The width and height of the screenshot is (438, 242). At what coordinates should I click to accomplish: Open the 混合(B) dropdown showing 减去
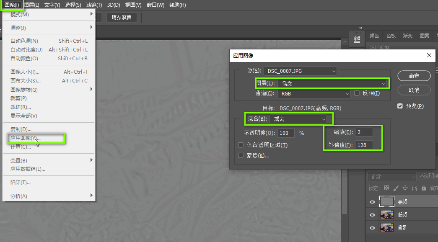pyautogui.click(x=298, y=119)
